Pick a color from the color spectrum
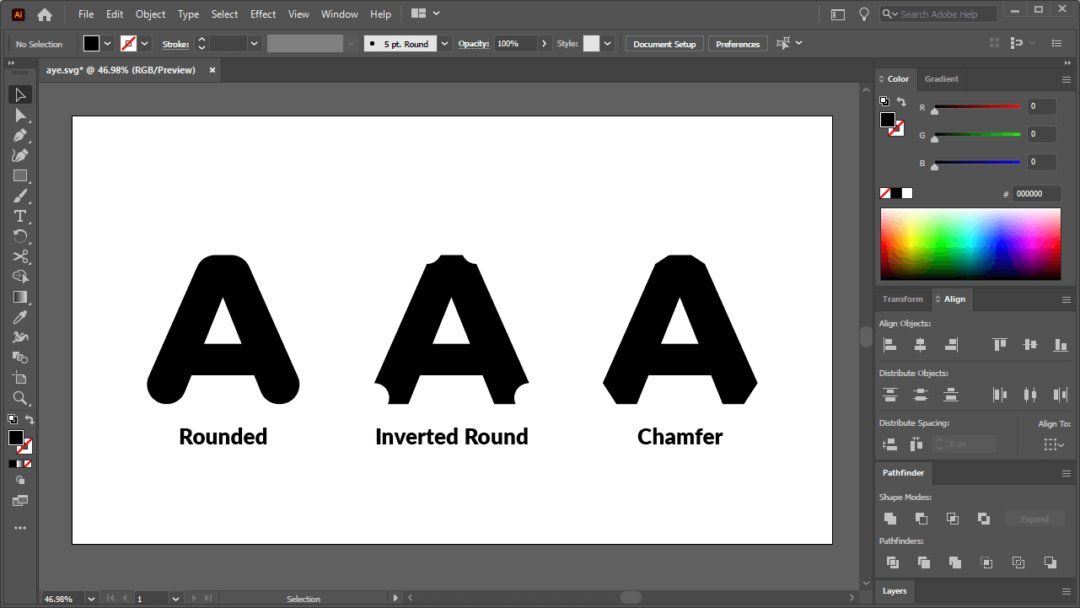This screenshot has height=608, width=1080. coord(970,244)
